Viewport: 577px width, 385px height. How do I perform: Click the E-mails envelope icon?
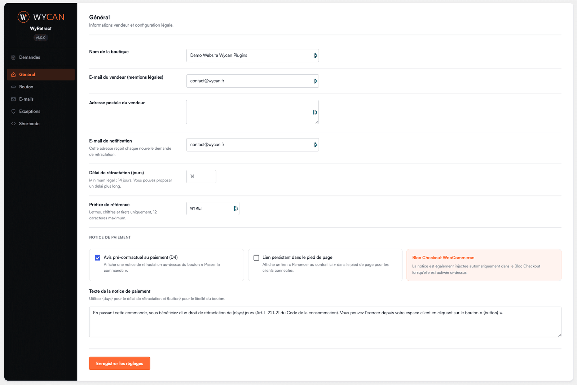point(13,99)
